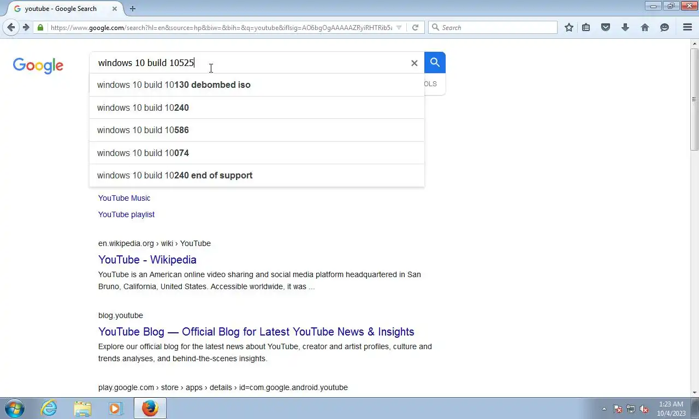Save page to Pocket icon
Screen dimensions: 699x419
point(606,27)
